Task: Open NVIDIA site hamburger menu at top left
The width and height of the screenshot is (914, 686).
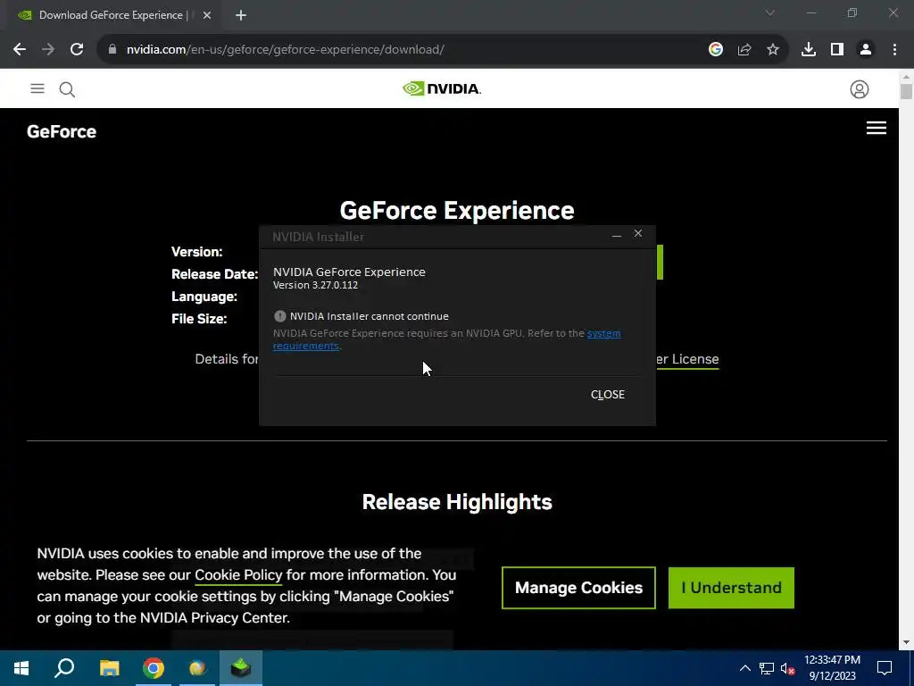Action: point(37,88)
